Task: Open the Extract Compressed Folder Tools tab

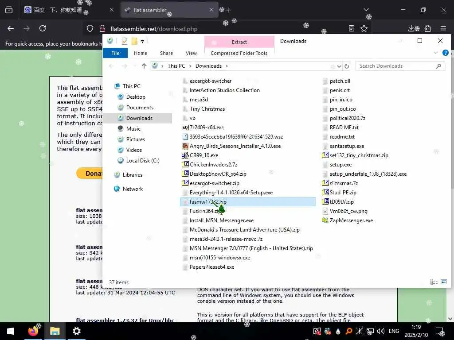Action: point(239,42)
